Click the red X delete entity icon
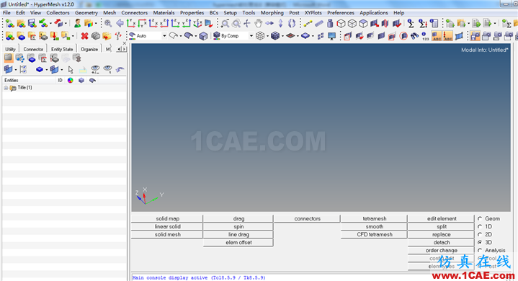 point(84,35)
